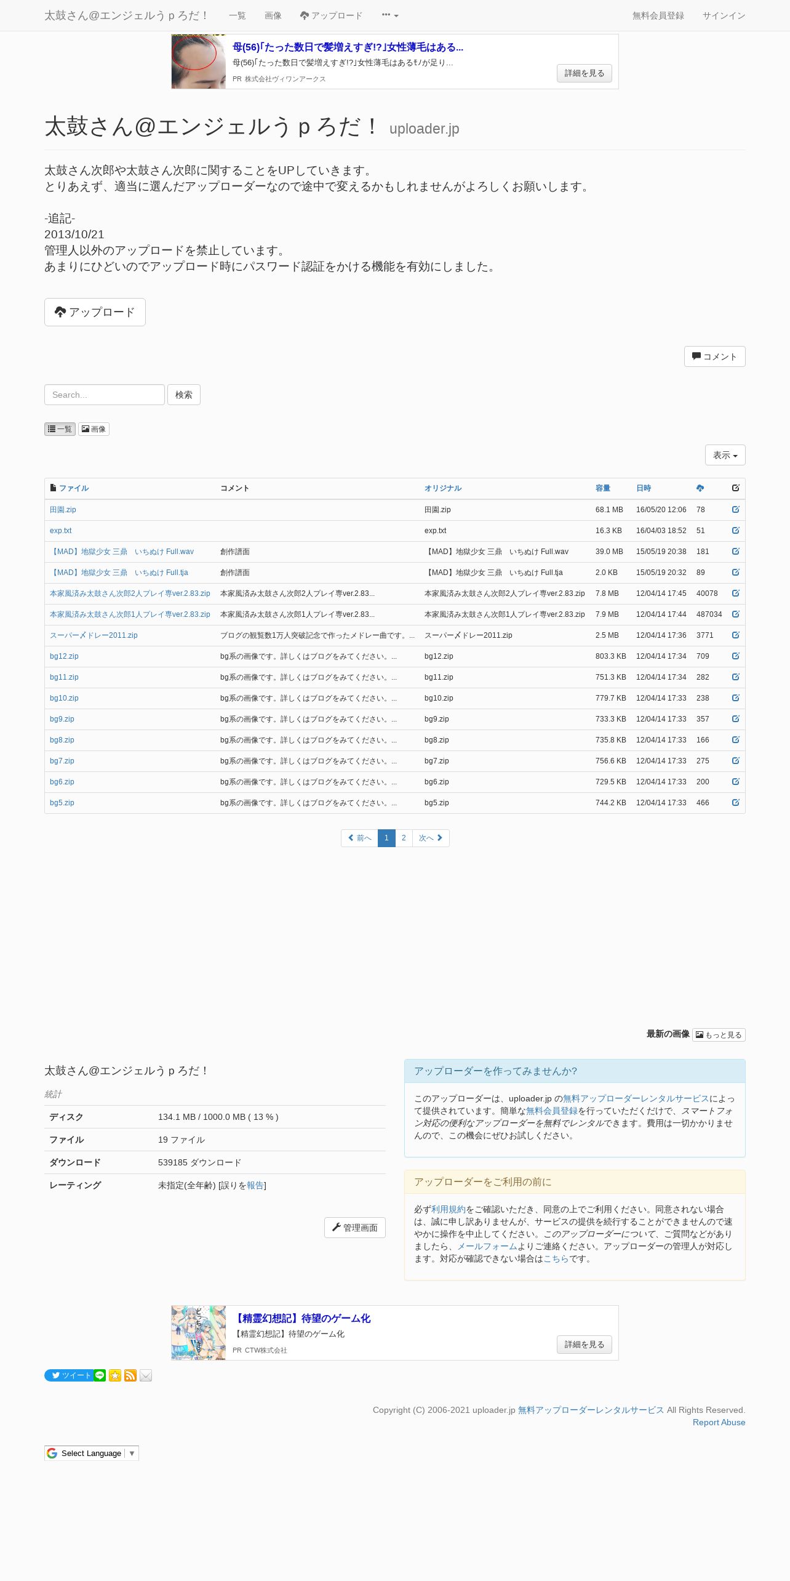
Task: Open exp.txt file link
Action: coord(60,531)
